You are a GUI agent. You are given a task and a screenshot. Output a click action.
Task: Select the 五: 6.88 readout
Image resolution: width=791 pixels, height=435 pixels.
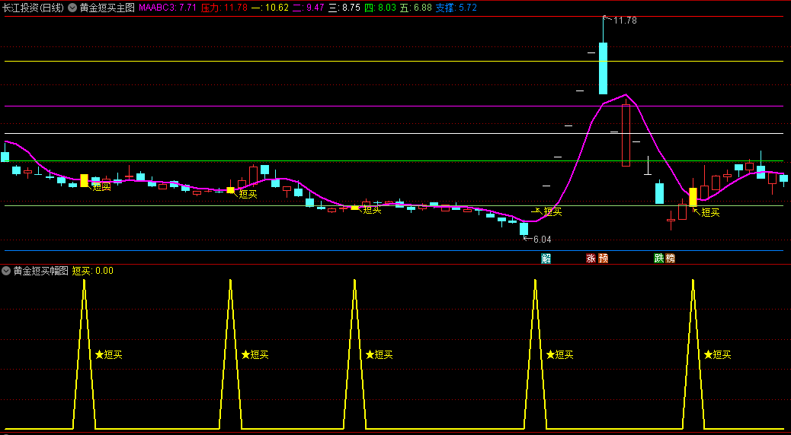point(417,8)
